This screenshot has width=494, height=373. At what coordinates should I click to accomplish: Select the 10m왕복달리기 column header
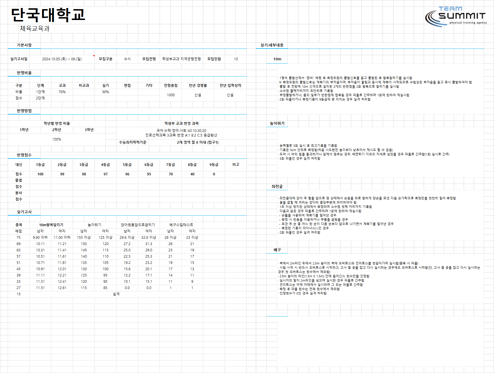(51, 225)
